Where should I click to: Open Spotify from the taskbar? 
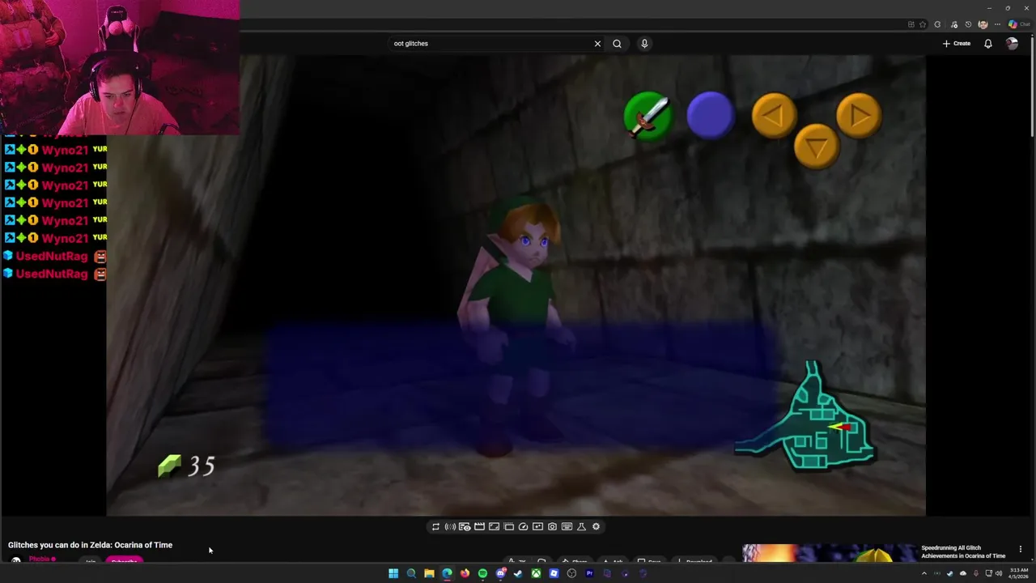(482, 573)
